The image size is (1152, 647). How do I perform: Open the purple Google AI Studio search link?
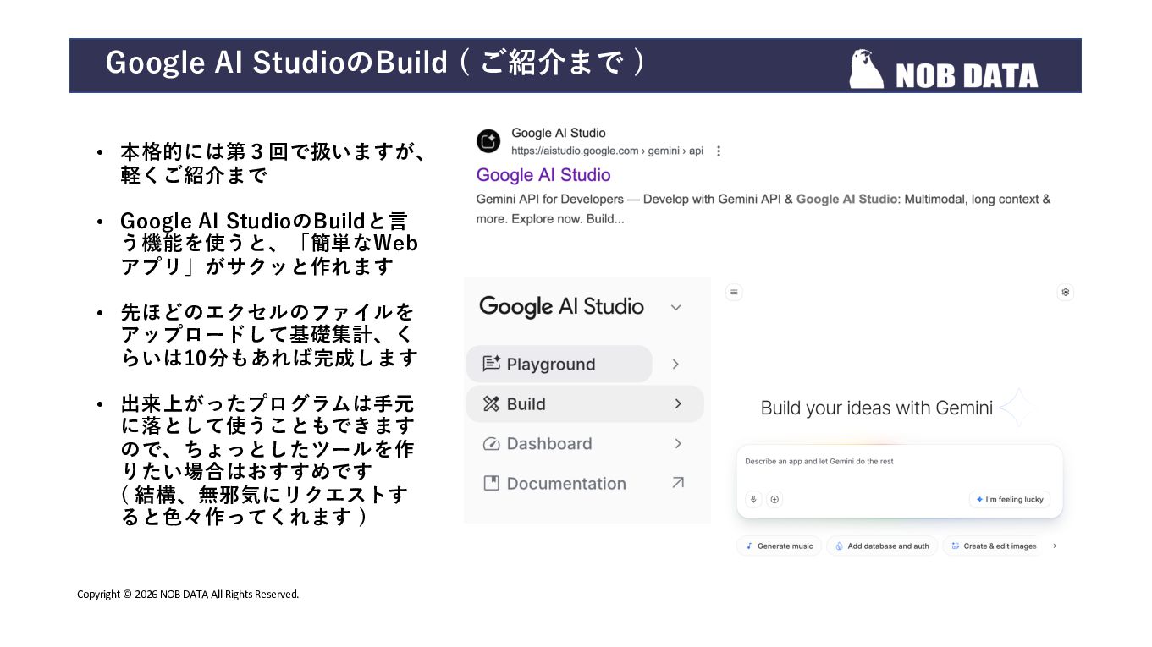click(543, 175)
